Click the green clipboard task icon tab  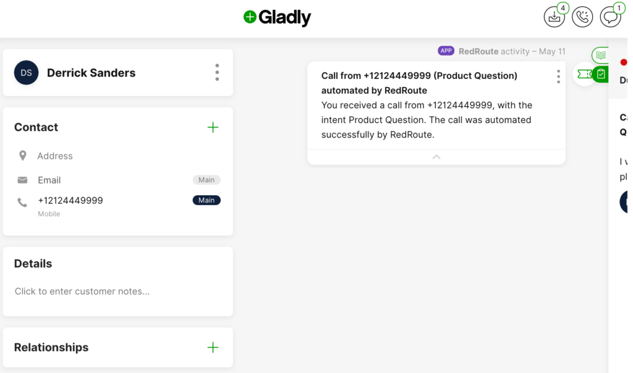(x=600, y=75)
